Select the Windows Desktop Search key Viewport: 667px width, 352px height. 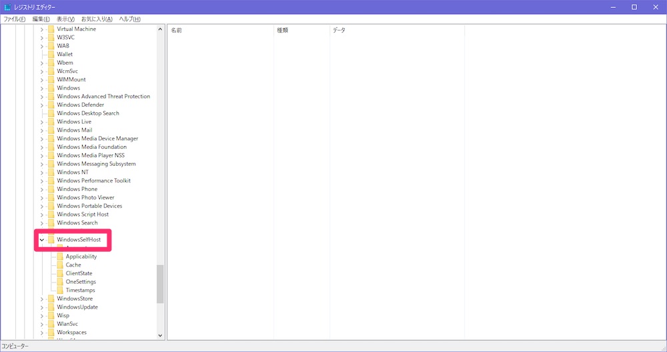(88, 114)
